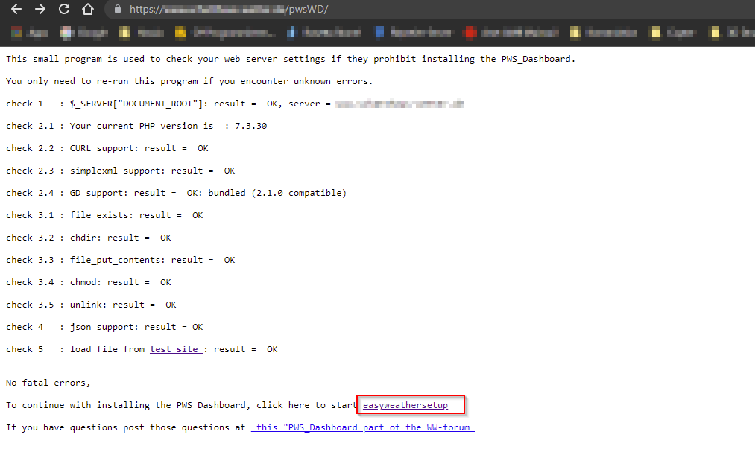Click the 'check 3.5 : unlink' line
Screen dimensions: 755x452
[91, 305]
